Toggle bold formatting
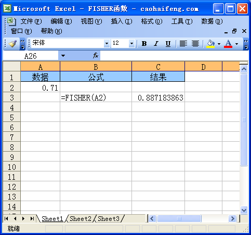 pyautogui.click(x=144, y=43)
